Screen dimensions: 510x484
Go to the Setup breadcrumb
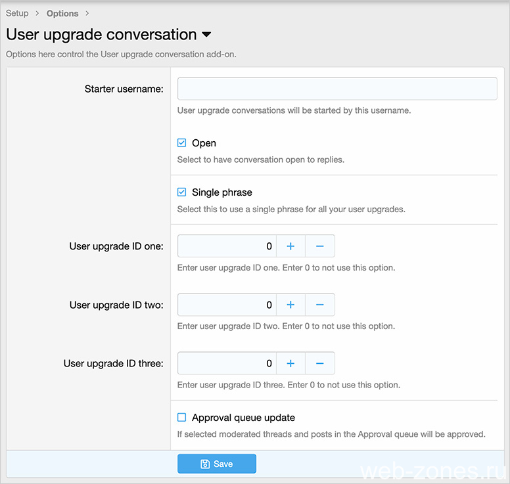tap(17, 13)
